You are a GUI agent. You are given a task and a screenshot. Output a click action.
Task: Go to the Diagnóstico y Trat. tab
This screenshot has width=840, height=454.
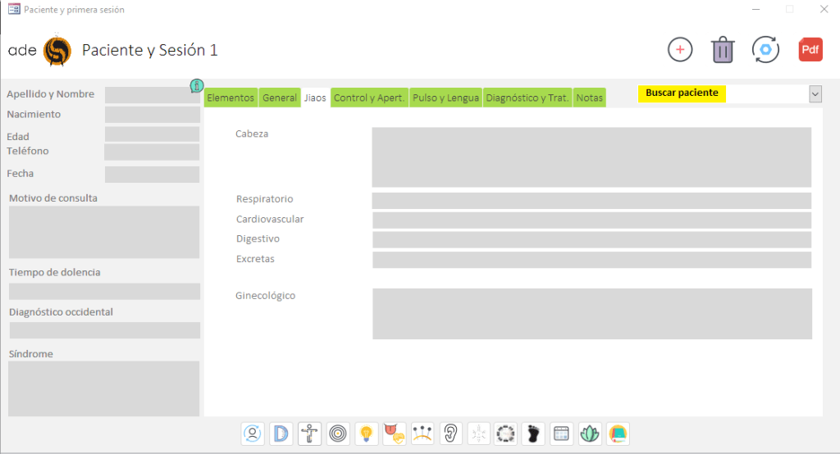527,98
